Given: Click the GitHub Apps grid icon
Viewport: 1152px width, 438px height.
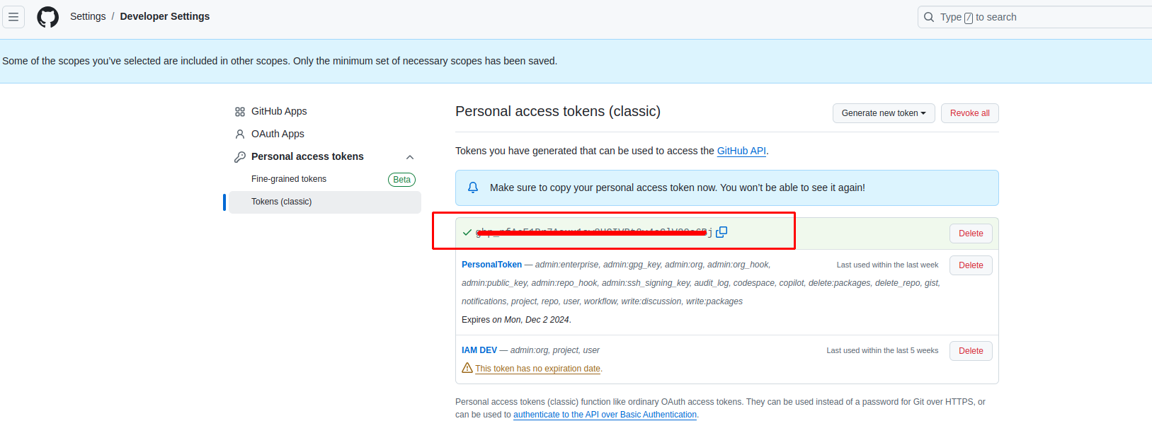Looking at the screenshot, I should 241,111.
